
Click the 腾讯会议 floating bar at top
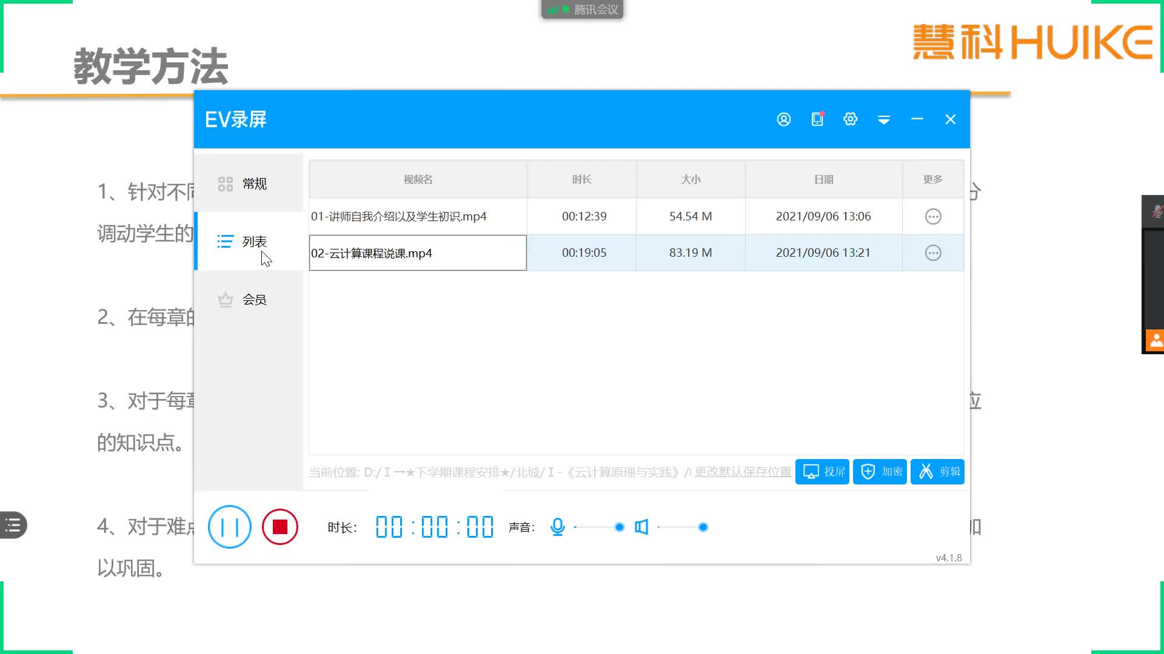coord(582,9)
